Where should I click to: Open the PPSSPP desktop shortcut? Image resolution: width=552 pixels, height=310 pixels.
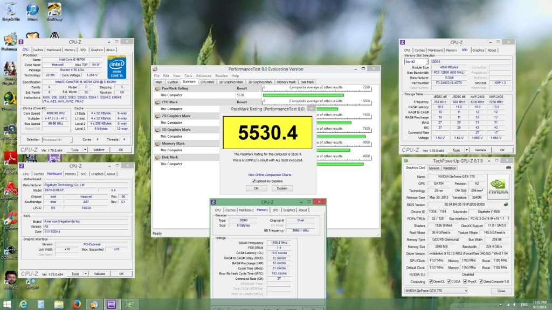[32, 283]
